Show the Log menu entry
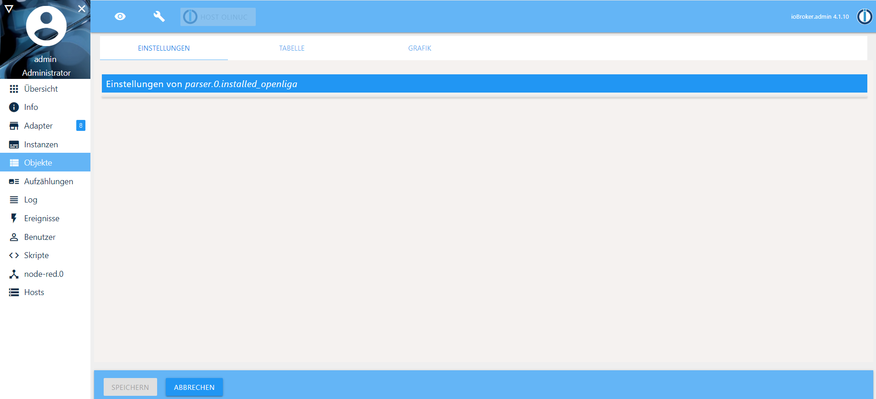Viewport: 876px width, 399px height. 45,200
